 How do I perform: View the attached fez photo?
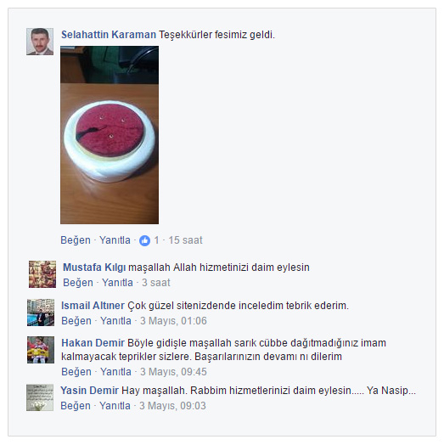pos(110,135)
